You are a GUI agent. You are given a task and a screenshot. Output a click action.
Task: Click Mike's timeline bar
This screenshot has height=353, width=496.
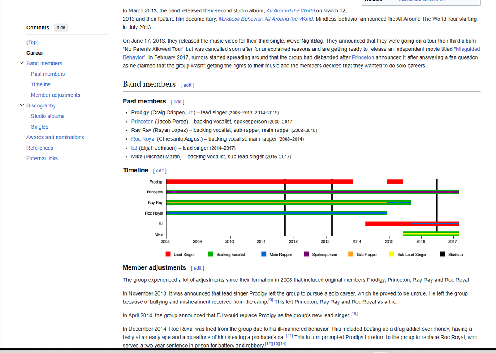click(431, 234)
